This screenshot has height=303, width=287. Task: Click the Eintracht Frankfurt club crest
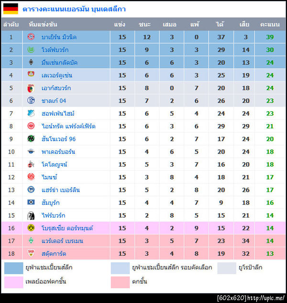coord(31,126)
